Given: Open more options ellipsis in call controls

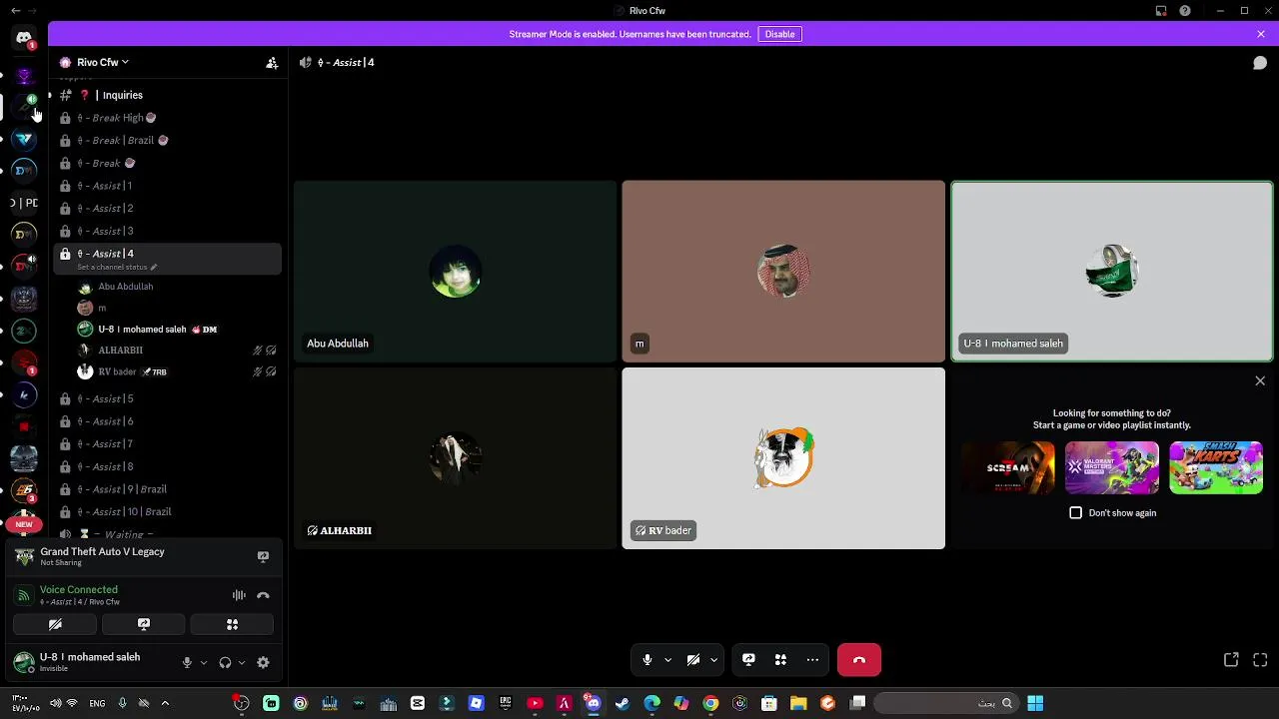Looking at the screenshot, I should [x=812, y=659].
